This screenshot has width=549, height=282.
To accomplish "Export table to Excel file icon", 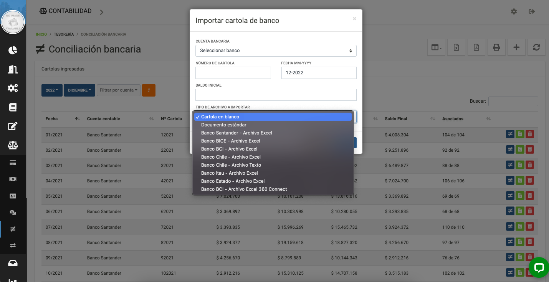I will click(x=456, y=48).
